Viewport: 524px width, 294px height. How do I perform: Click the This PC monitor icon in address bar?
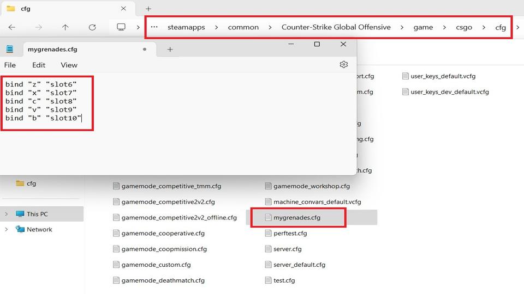tap(121, 27)
